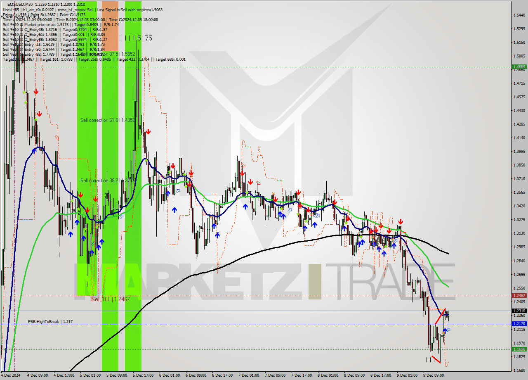Click the '5 Dec 09:00' time label

pyautogui.click(x=117, y=375)
